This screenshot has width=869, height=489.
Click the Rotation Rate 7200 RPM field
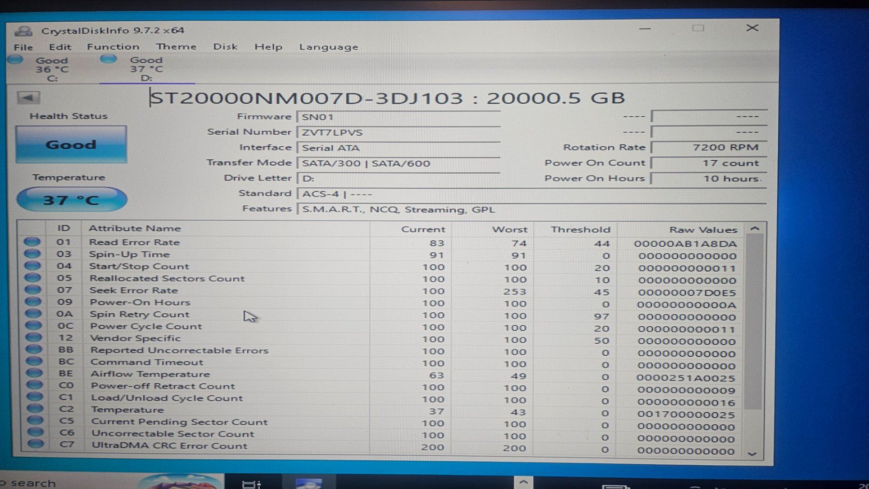(x=708, y=147)
